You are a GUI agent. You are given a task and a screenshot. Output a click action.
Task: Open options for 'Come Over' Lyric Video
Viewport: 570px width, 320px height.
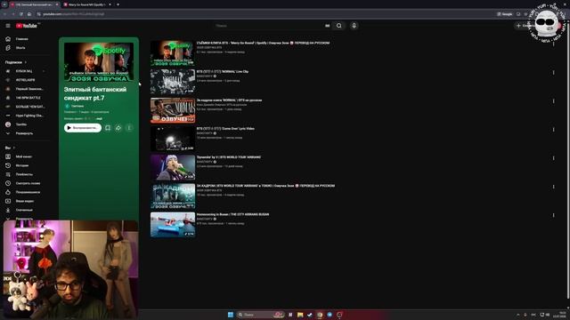pyautogui.click(x=554, y=130)
